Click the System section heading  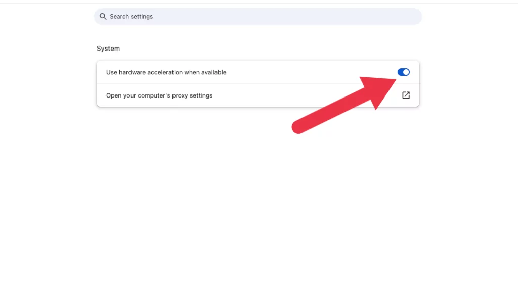[108, 48]
